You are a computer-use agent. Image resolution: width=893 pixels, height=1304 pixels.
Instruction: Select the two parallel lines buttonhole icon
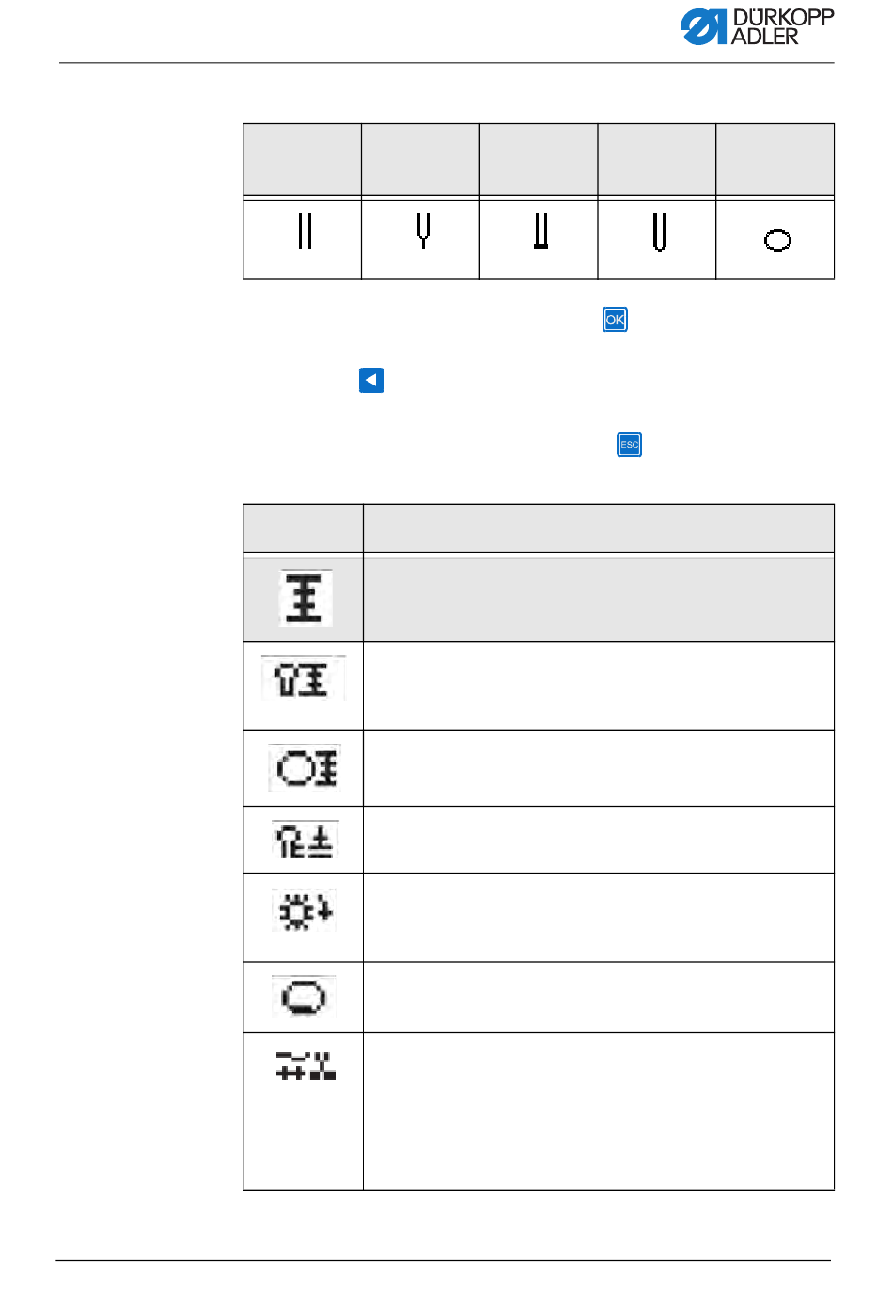pos(304,230)
